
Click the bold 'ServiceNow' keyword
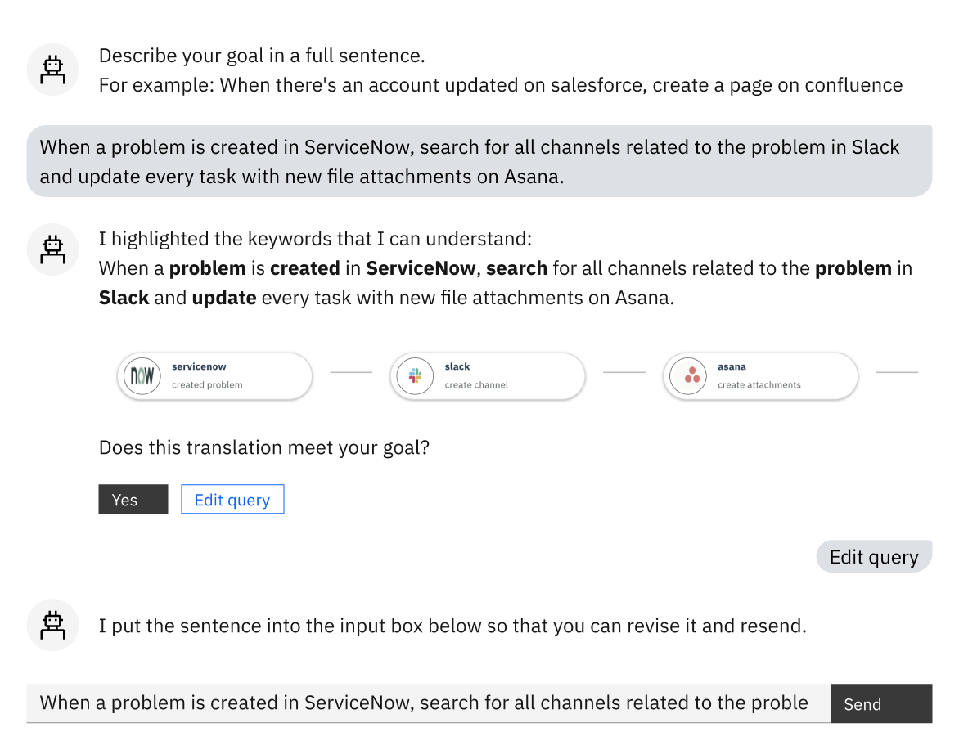pos(421,268)
